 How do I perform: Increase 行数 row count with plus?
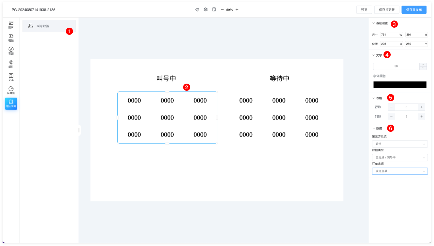click(x=422, y=107)
